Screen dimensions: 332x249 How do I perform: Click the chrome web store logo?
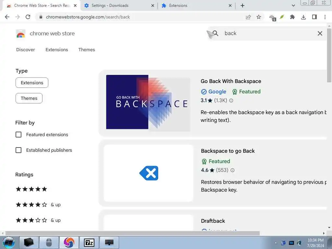pyautogui.click(x=20, y=34)
